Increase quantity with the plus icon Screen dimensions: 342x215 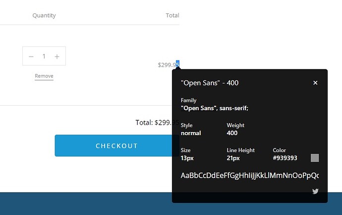click(57, 57)
